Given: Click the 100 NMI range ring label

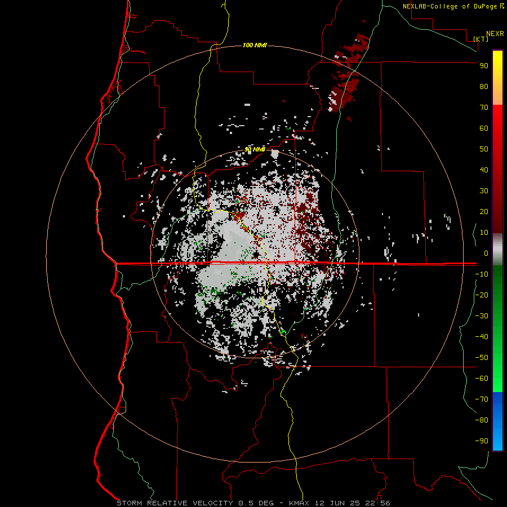Looking at the screenshot, I should 255,45.
